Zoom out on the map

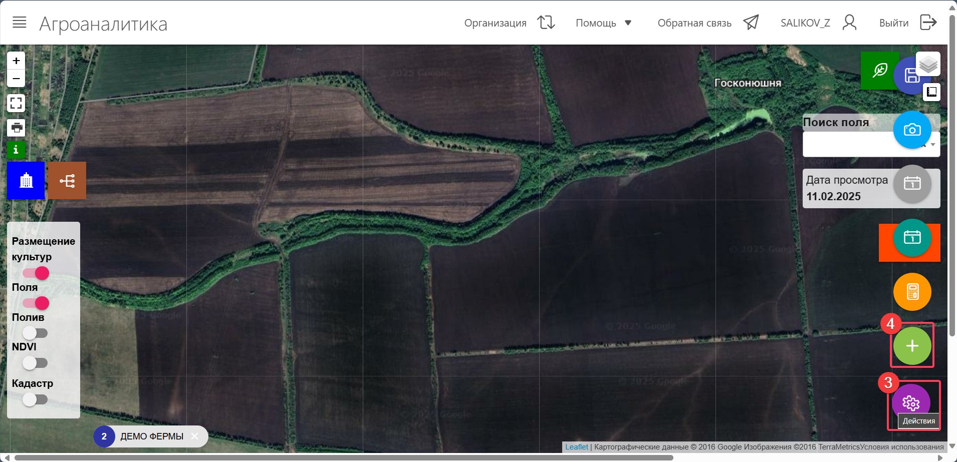point(16,79)
